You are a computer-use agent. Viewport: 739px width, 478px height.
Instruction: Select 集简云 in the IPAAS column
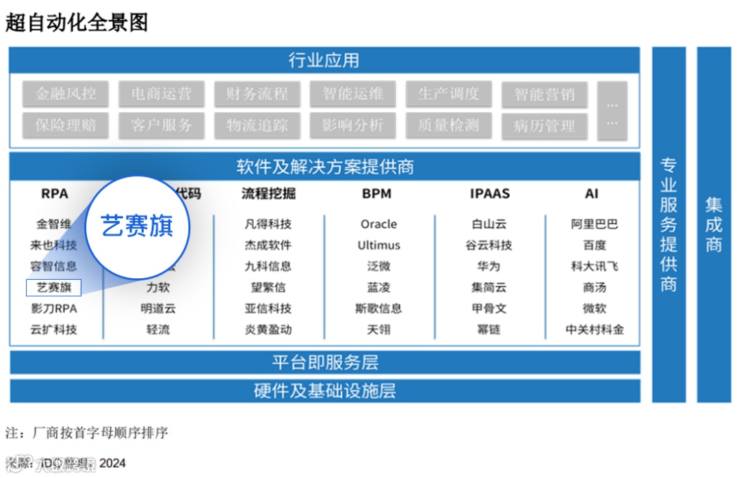click(x=489, y=287)
